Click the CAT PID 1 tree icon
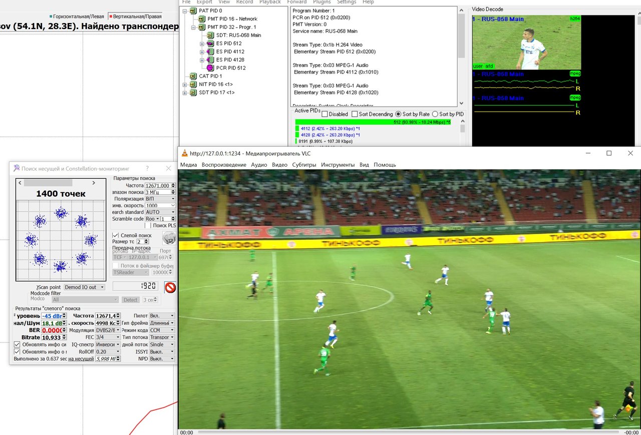The width and height of the screenshot is (641, 435). point(193,76)
